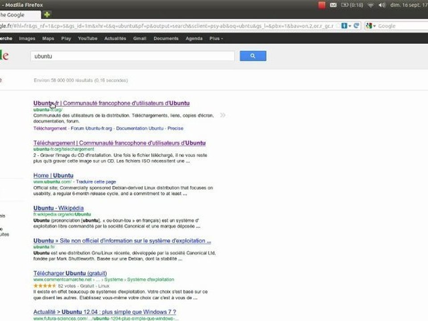
Task: Click the '82 votes - Gratuit - Linux' text
Action: pos(83,286)
